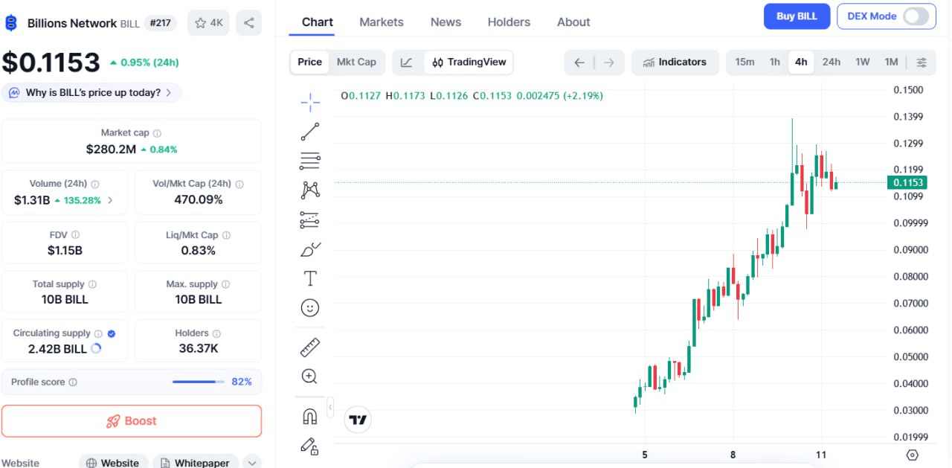Image resolution: width=952 pixels, height=468 pixels.
Task: Open the project Website link
Action: tap(113, 463)
